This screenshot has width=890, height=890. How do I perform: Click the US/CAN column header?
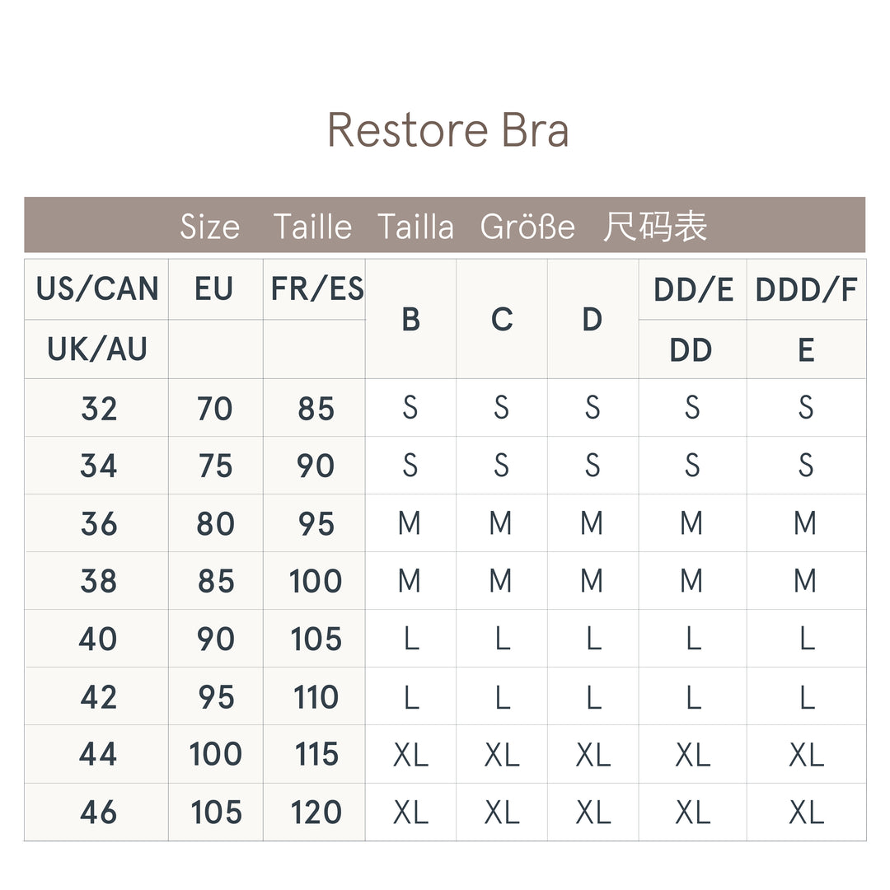(97, 289)
